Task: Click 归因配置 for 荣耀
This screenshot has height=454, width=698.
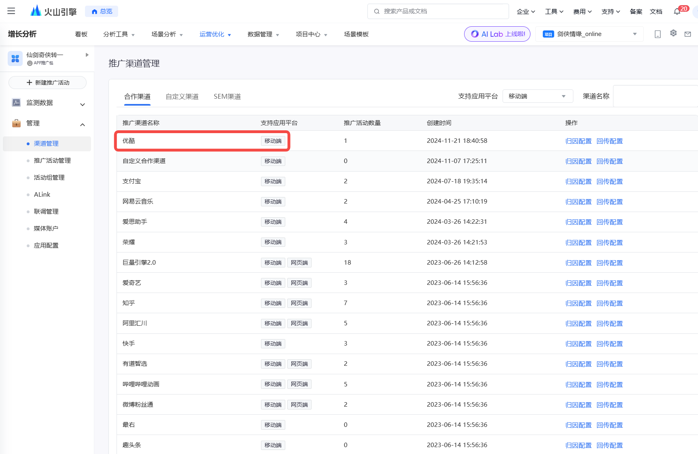Action: (579, 243)
